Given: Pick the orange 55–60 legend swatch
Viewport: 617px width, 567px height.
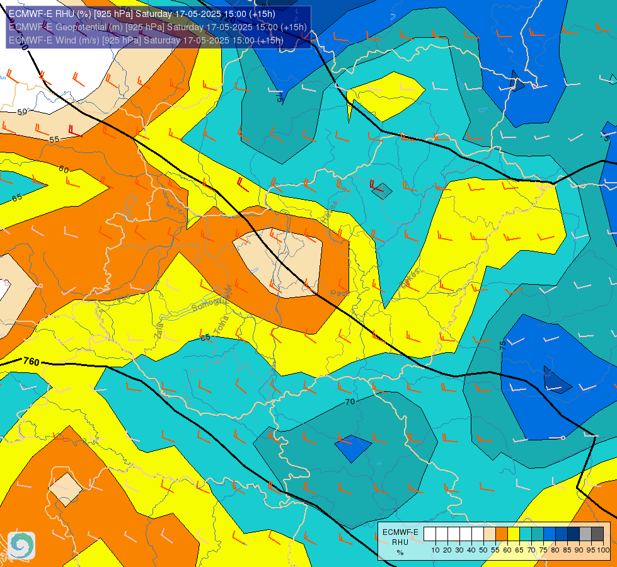Looking at the screenshot, I should pyautogui.click(x=502, y=534).
